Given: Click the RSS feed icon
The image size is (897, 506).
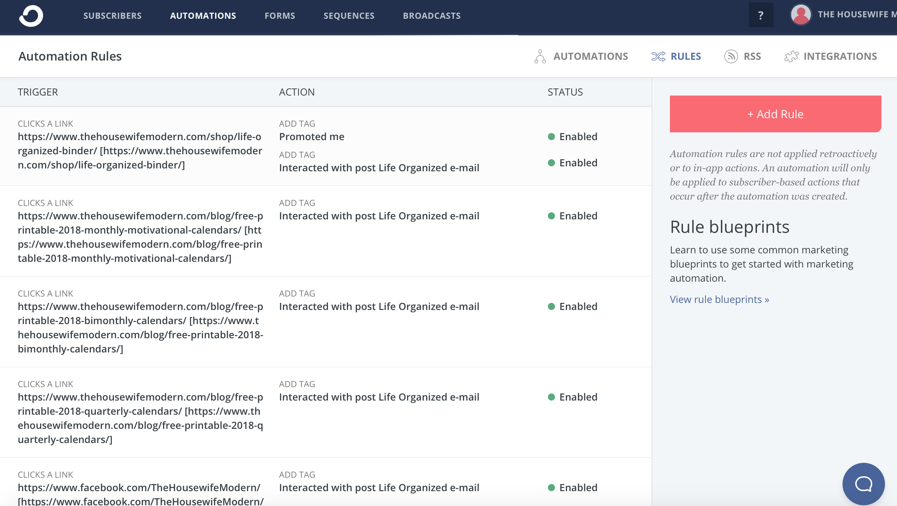Looking at the screenshot, I should (731, 57).
